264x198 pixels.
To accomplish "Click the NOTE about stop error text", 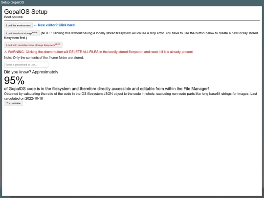I will 131,35.
